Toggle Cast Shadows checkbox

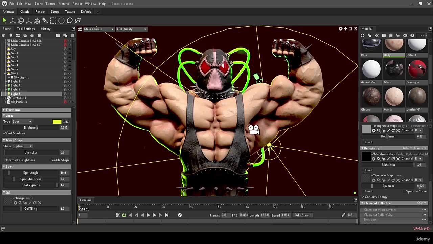[x=5, y=133]
